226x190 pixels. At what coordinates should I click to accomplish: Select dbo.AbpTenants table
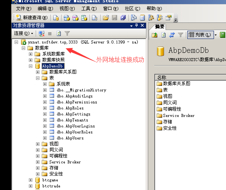coord(72,120)
